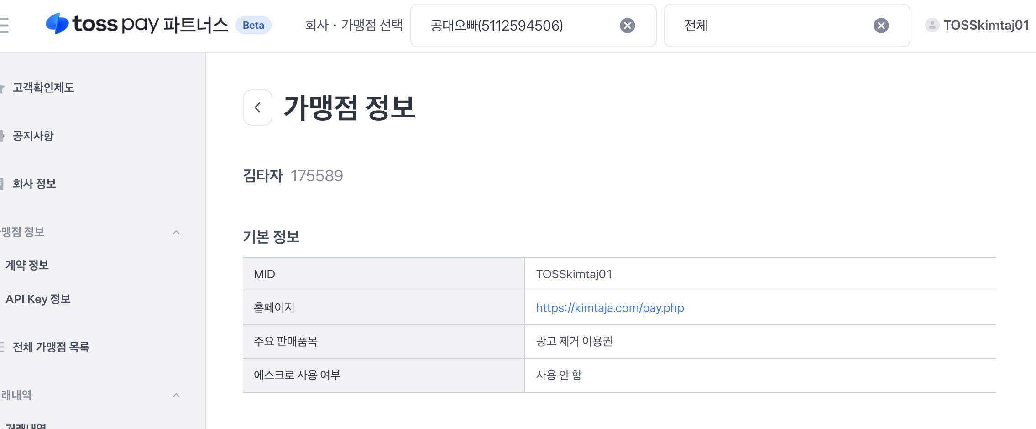
Task: Click the 회사 정보 sidebar icon
Action: pyautogui.click(x=2, y=184)
